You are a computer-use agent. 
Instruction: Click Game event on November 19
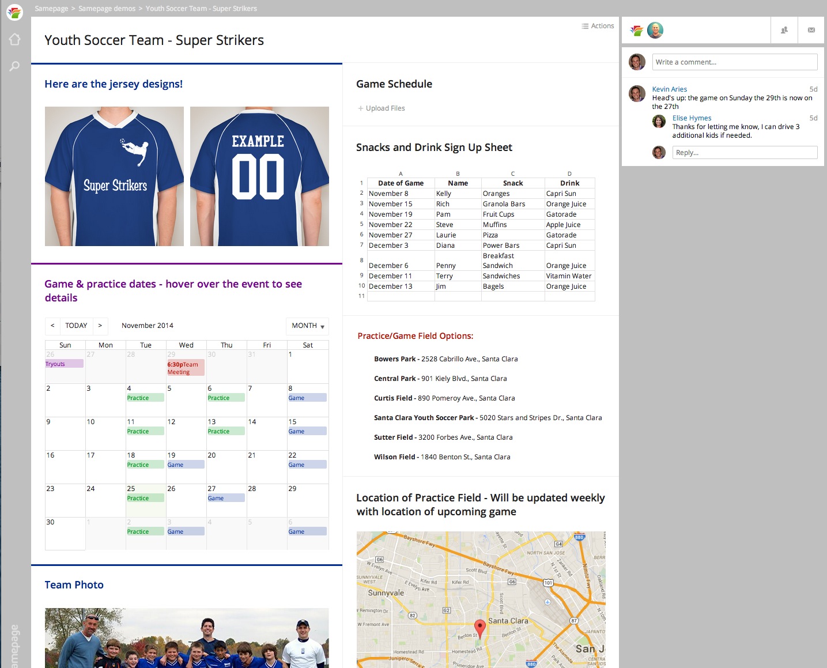[x=186, y=465]
